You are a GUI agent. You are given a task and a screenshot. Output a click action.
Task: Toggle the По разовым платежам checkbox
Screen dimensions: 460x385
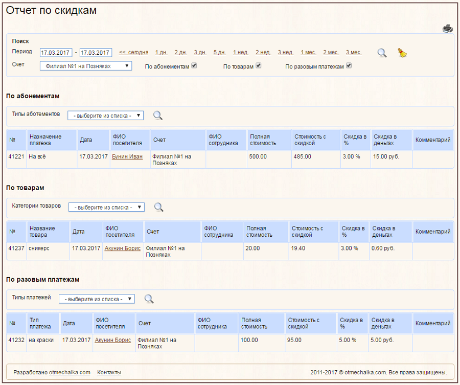point(349,66)
